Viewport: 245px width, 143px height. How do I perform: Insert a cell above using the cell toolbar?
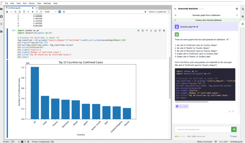(x=155, y=31)
